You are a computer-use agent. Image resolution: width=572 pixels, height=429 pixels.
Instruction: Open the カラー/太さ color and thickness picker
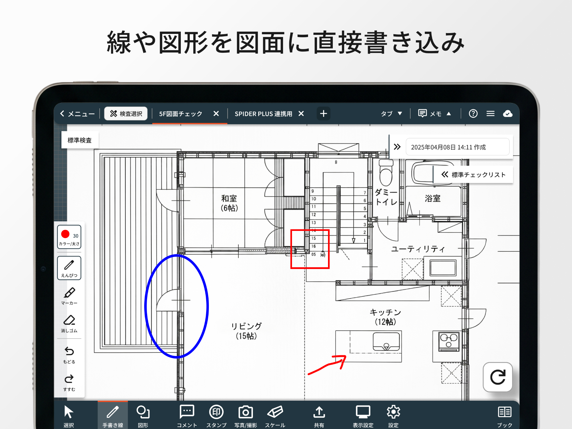[69, 237]
